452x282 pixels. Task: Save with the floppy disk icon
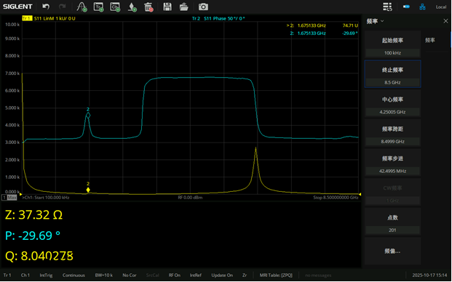(167, 7)
